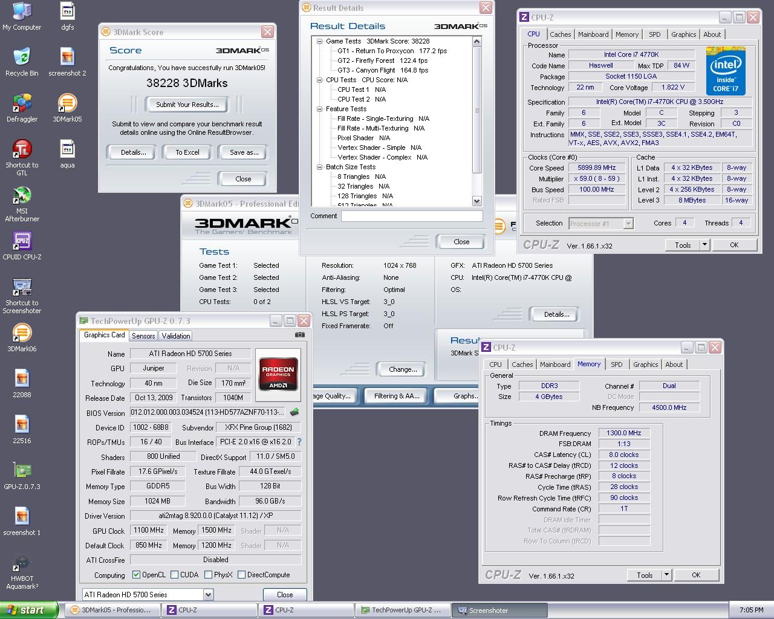
Task: Open the 22088 image file
Action: [x=22, y=384]
